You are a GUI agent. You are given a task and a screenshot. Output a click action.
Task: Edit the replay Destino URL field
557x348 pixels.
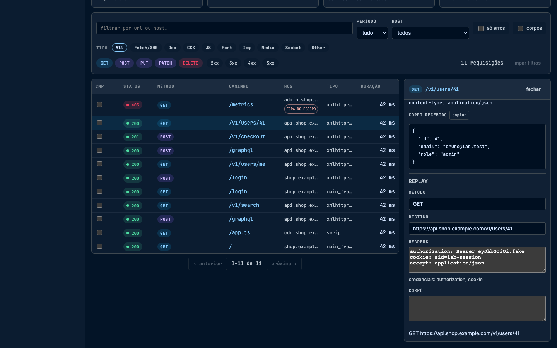point(477,229)
